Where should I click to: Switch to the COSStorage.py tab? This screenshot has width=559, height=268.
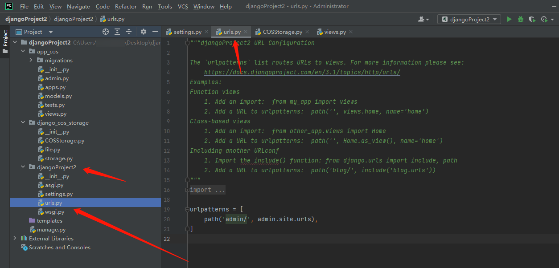pos(282,32)
